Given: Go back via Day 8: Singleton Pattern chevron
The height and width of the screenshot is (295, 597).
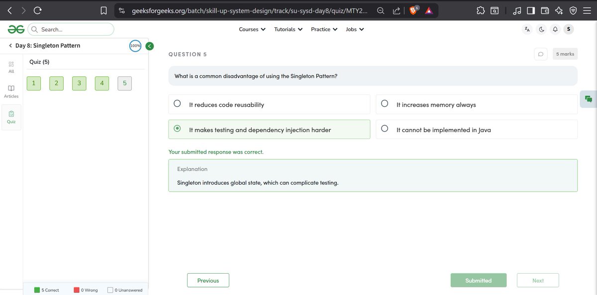Looking at the screenshot, I should pyautogui.click(x=10, y=46).
